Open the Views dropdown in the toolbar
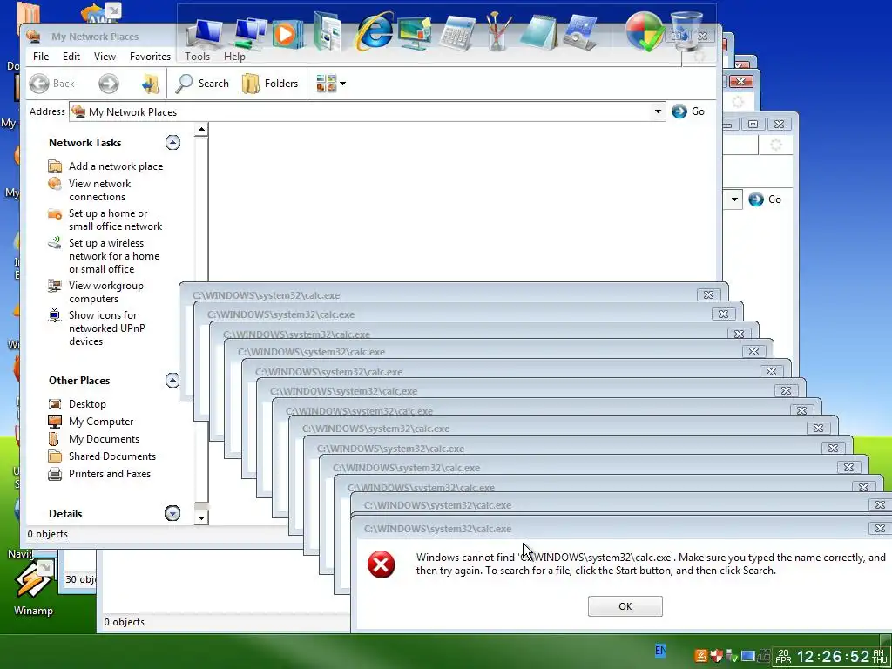 pos(330,84)
